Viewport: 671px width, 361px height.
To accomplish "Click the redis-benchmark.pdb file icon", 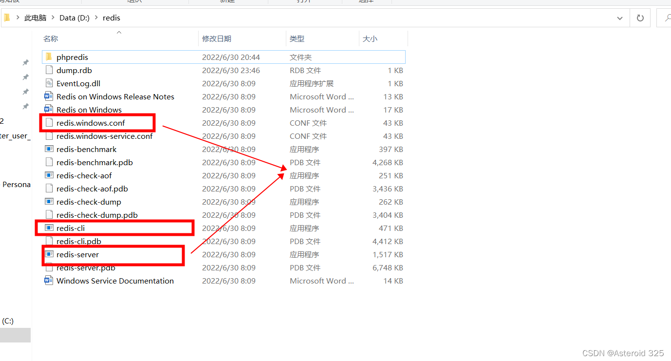I will tap(49, 162).
